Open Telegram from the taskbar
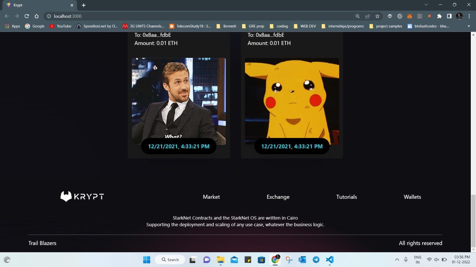 pos(316,260)
